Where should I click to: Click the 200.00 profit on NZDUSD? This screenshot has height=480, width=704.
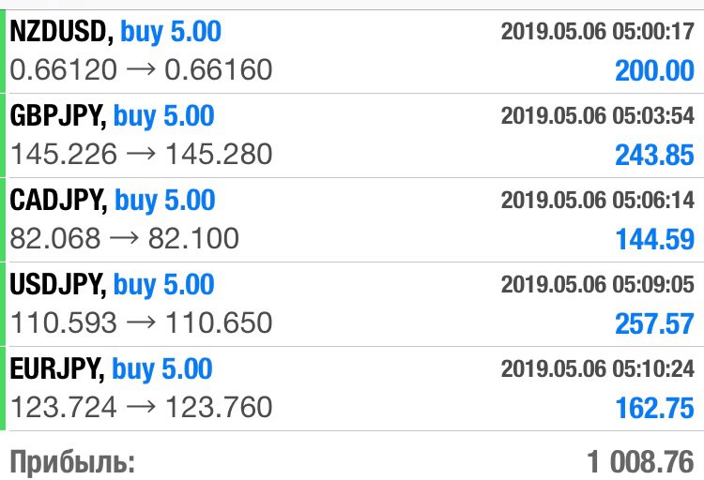click(x=654, y=71)
